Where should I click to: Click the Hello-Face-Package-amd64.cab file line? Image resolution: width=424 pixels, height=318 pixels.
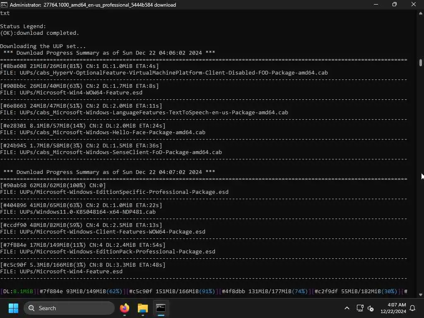pyautogui.click(x=103, y=132)
